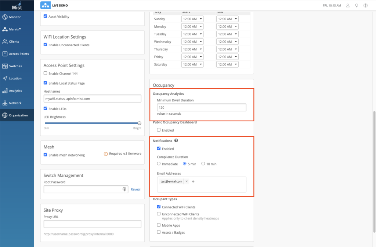Open the Analytics sidebar section
This screenshot has width=376, height=247.
pyautogui.click(x=16, y=90)
